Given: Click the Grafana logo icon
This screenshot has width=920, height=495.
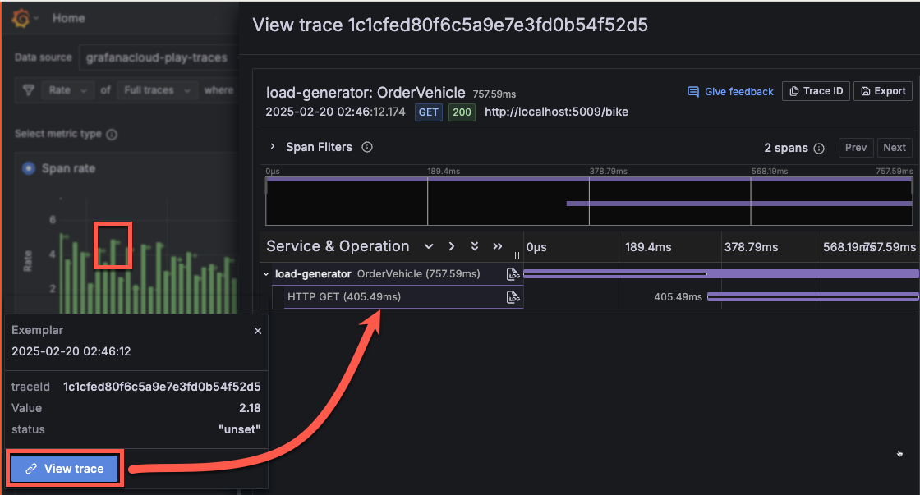Looking at the screenshot, I should point(22,17).
